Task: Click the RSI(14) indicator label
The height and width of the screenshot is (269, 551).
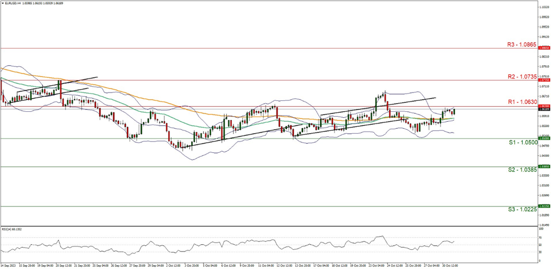Action: (11, 230)
